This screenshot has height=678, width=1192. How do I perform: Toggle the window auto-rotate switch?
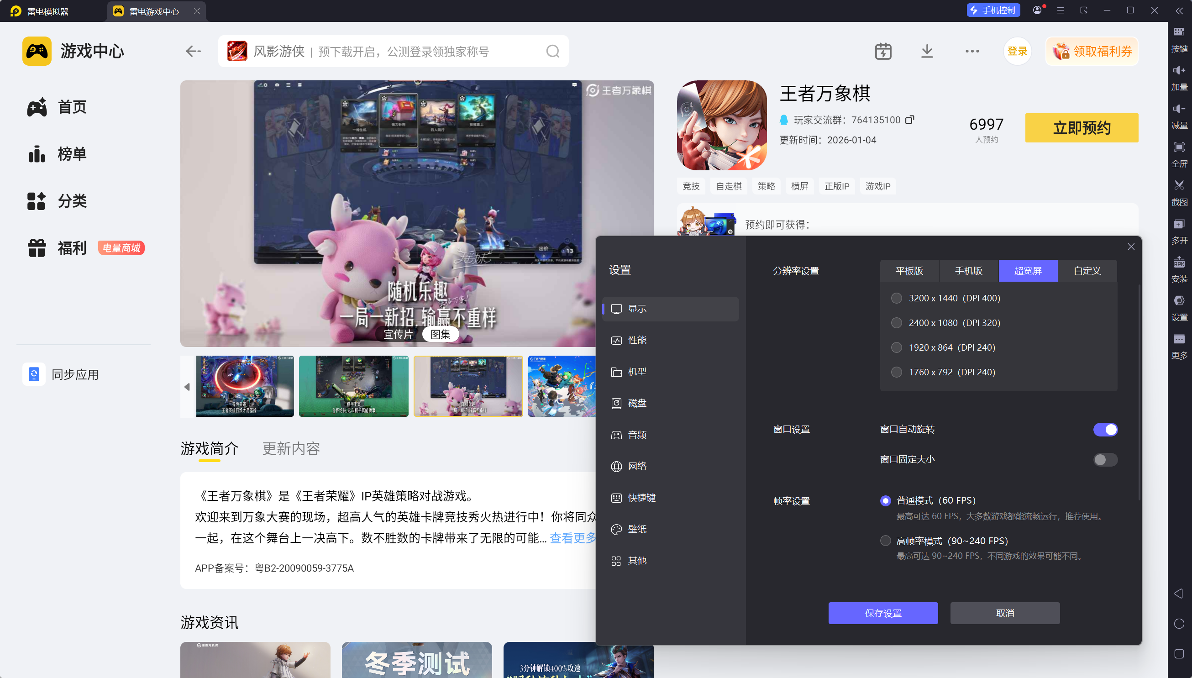tap(1105, 429)
